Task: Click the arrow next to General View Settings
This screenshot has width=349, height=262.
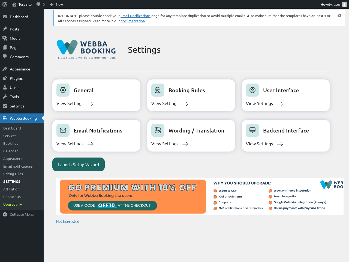Action: (x=91, y=104)
